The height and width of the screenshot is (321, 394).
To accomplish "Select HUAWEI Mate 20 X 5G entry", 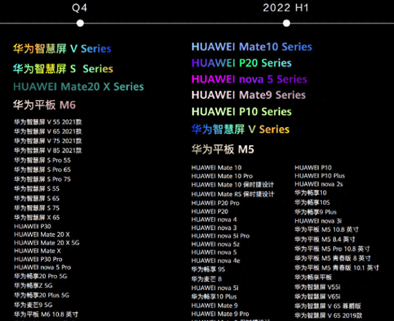I will pos(47,243).
